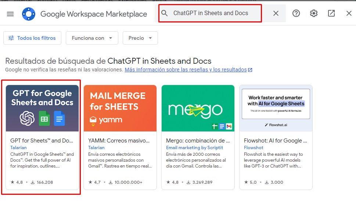Click the 3.269.289 install count
Image resolution: width=356 pixels, height=204 pixels.
pos(199,182)
